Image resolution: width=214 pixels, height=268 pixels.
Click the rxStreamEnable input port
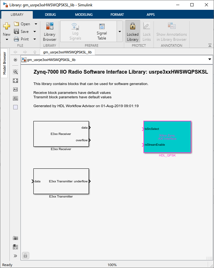pos(143,145)
